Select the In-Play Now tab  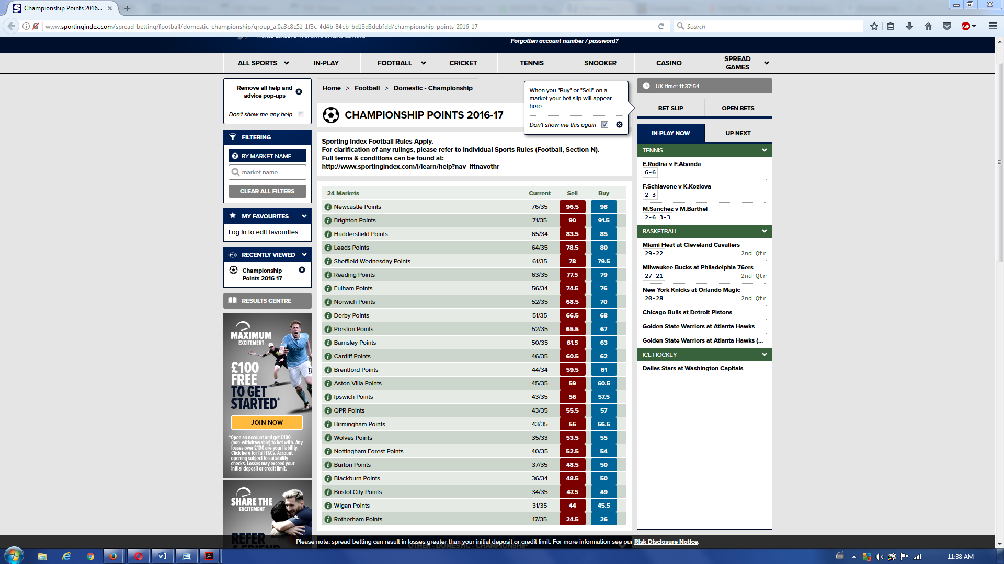pyautogui.click(x=670, y=133)
